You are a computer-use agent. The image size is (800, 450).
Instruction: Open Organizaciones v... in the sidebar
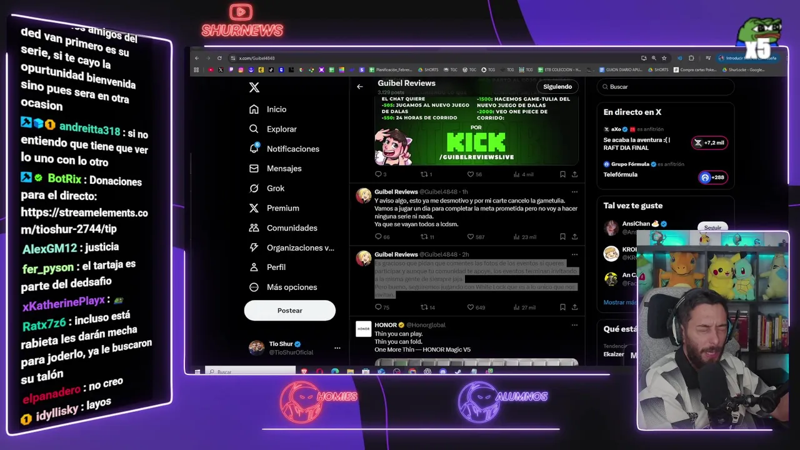(291, 247)
